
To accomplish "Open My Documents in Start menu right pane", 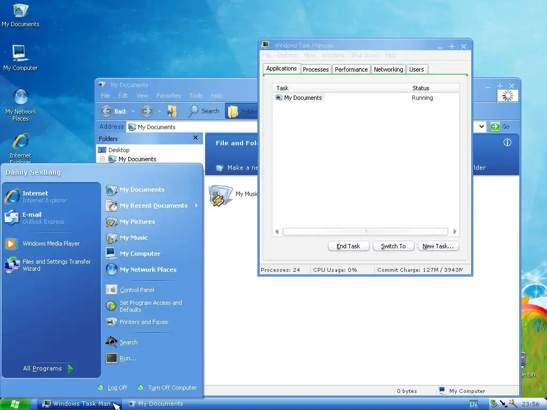I will (x=135, y=190).
